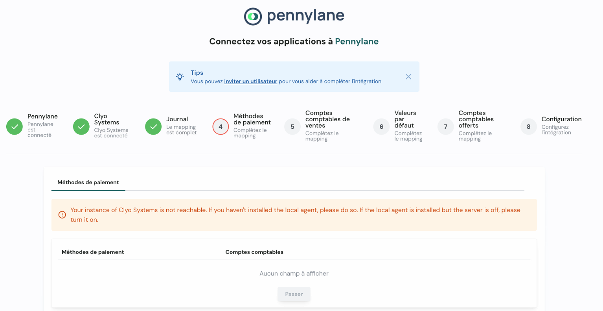The image size is (603, 311).
Task: Click the Méthodes de paiement column header
Action: [x=93, y=252]
